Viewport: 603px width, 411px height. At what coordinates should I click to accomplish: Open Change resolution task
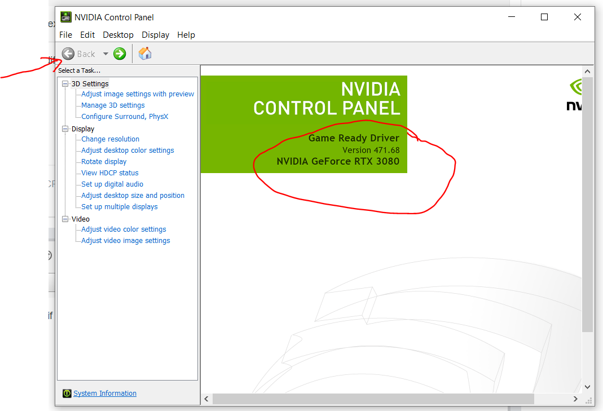[x=111, y=139]
